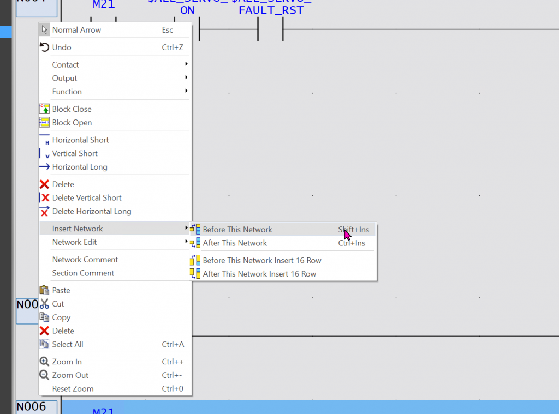Click the Select All icon
This screenshot has height=414, width=559.
[44, 344]
